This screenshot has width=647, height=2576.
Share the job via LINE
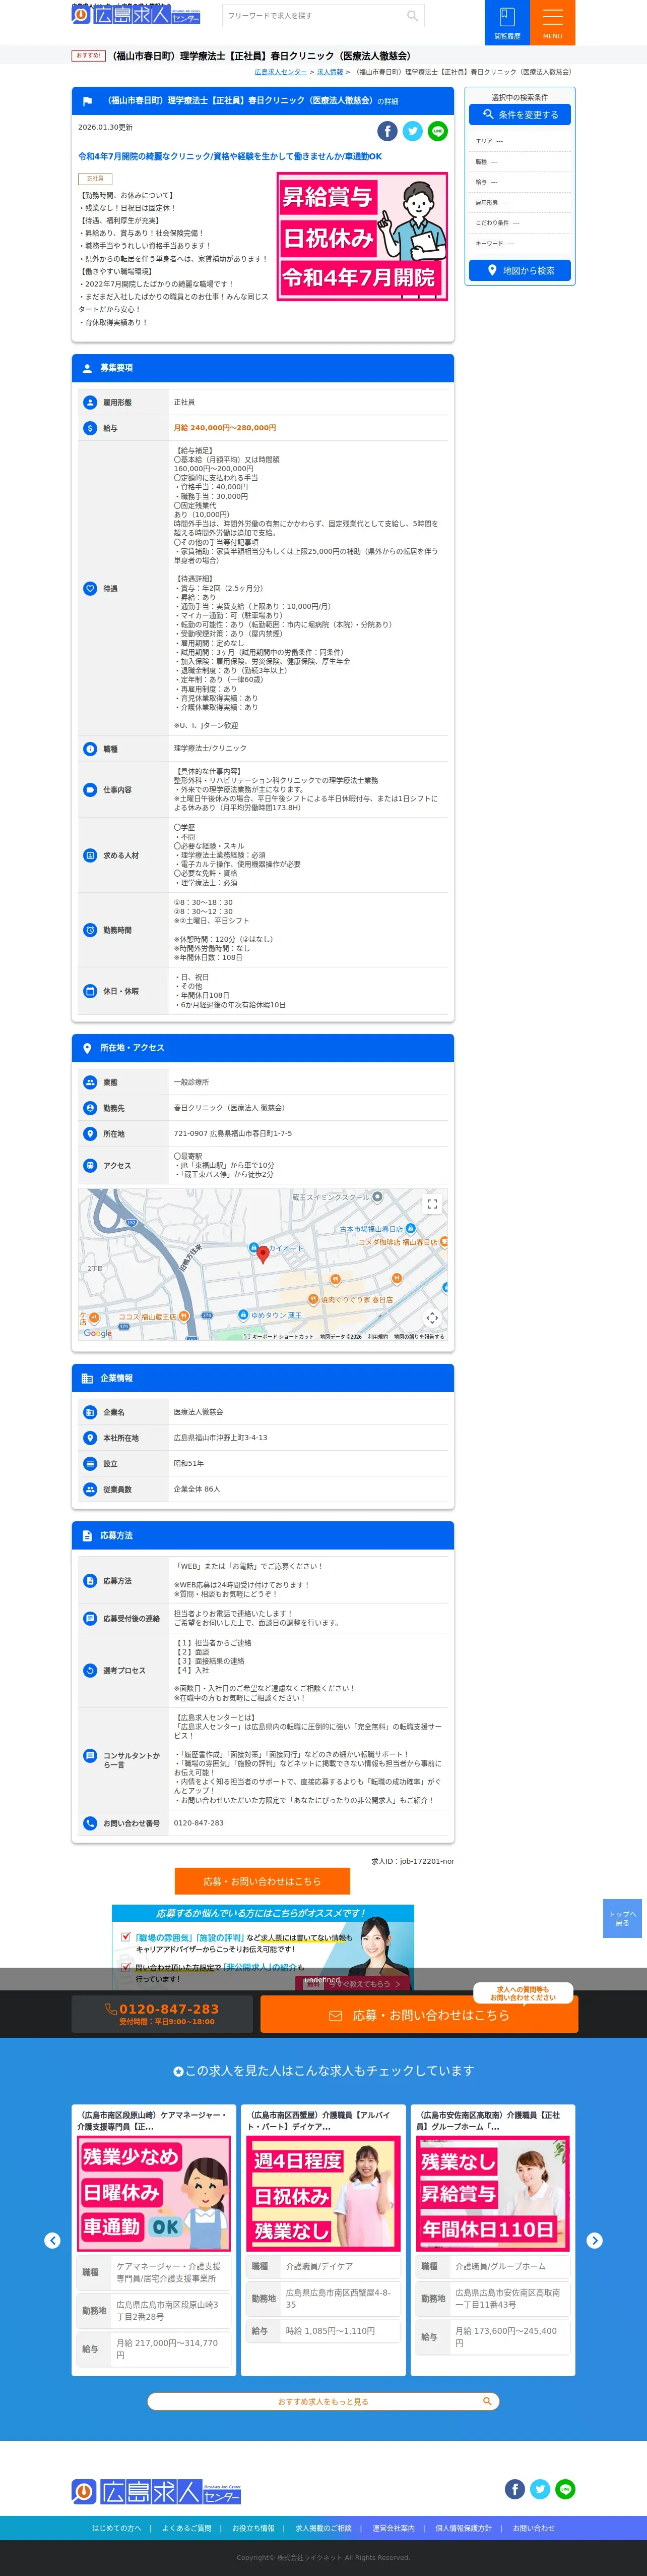[437, 131]
